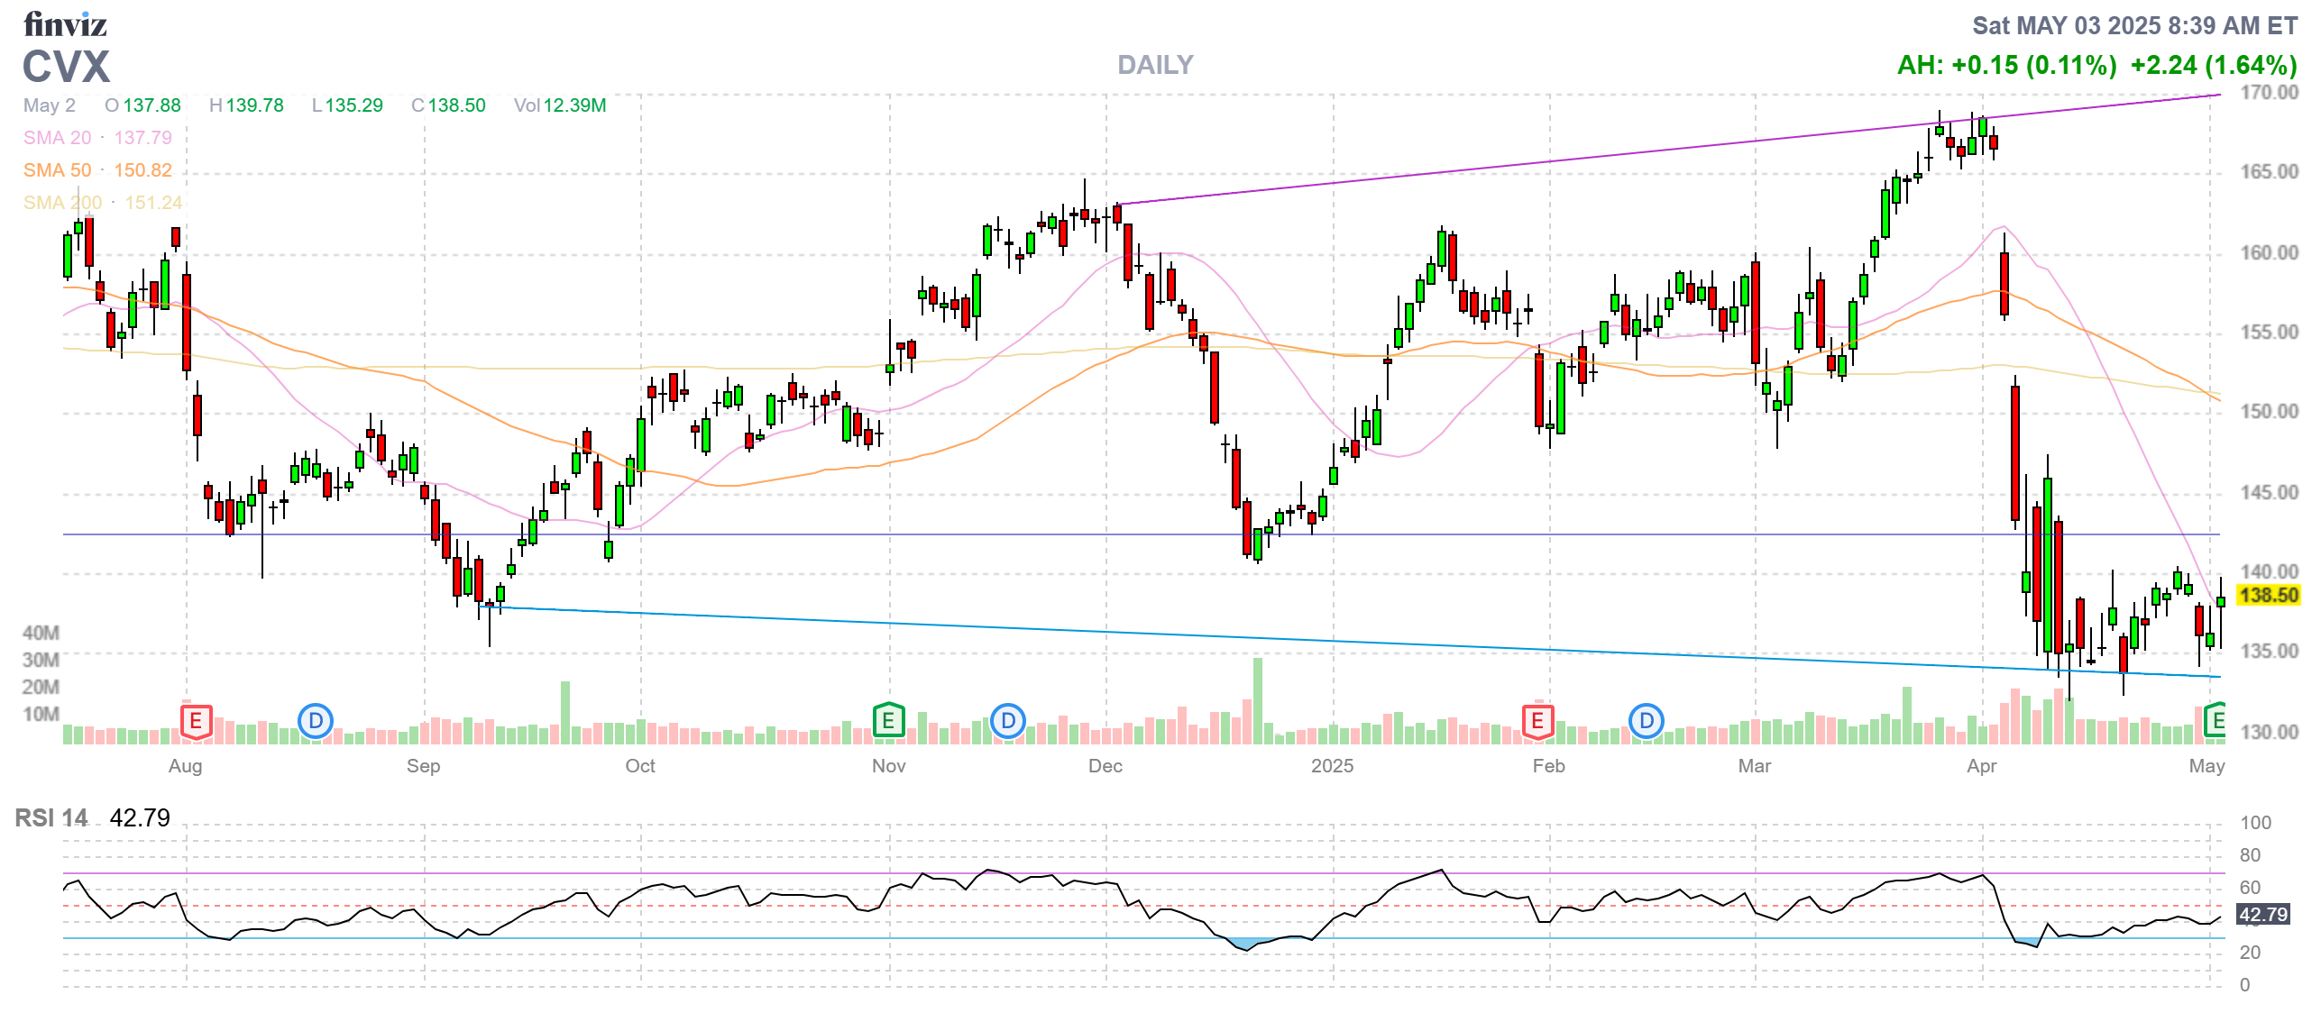Click the Dec label on time axis
Screen dimensions: 2321x1013
coord(1105,766)
